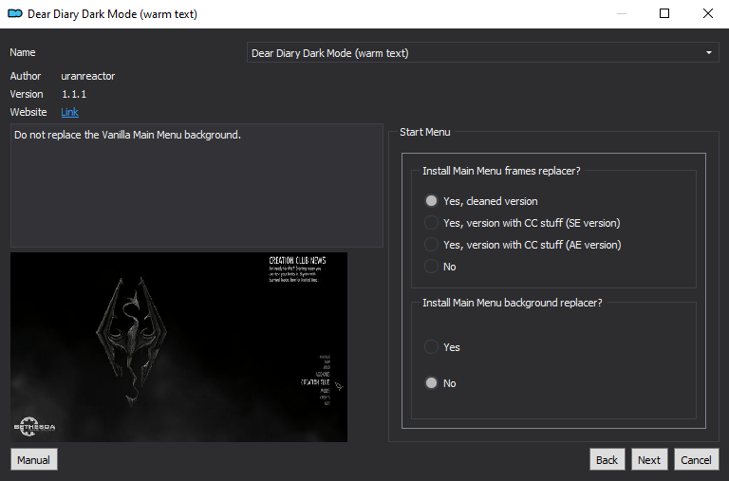Click the 'Start Menu' group label
Image resolution: width=729 pixels, height=481 pixels.
click(425, 132)
